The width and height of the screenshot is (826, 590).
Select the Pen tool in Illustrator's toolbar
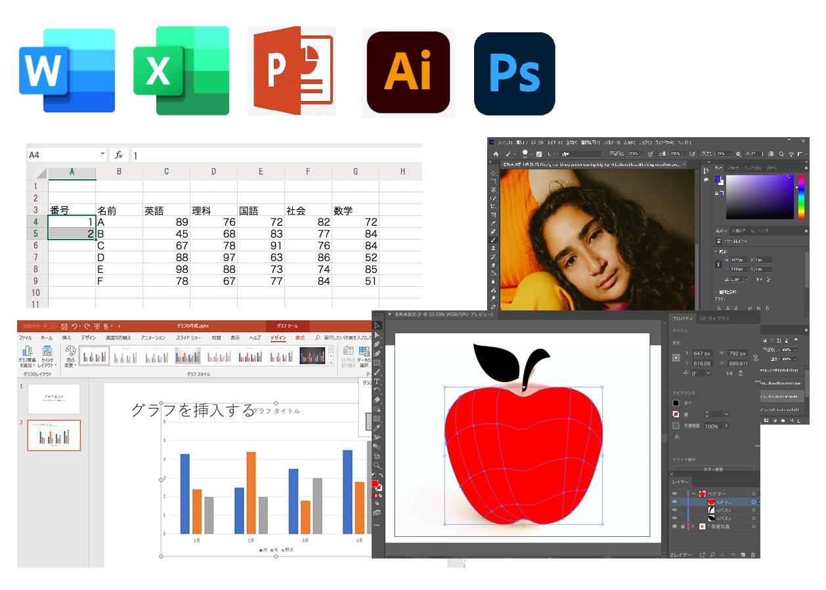[378, 344]
